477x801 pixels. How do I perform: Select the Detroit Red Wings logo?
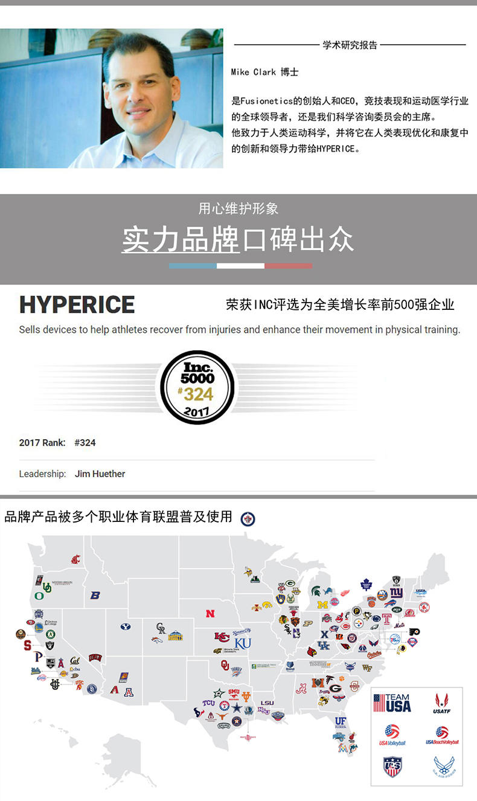point(345,593)
